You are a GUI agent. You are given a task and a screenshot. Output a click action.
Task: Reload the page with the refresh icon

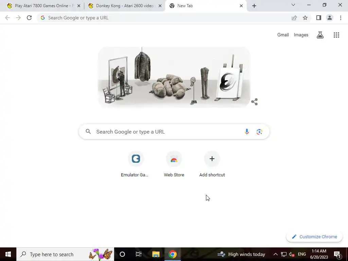click(29, 18)
